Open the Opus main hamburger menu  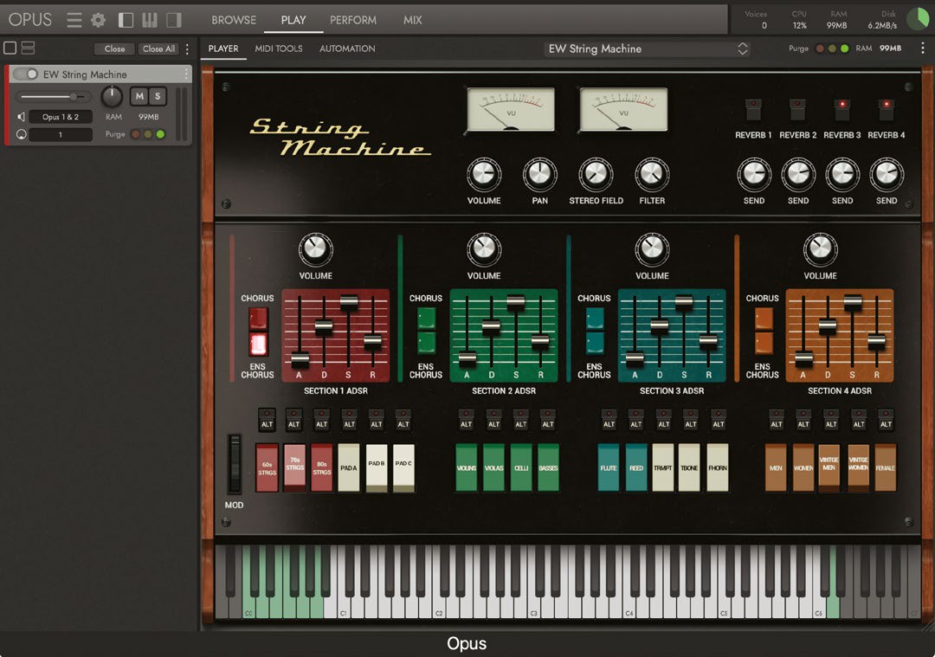[74, 20]
